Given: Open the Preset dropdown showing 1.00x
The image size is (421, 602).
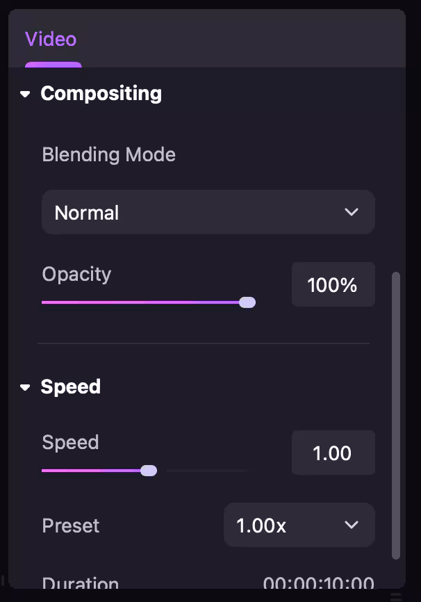Looking at the screenshot, I should pyautogui.click(x=299, y=526).
